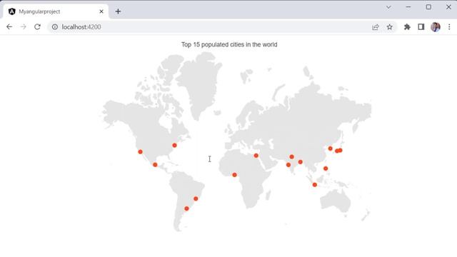Click the browser back arrow
The image size is (457, 257).
[x=9, y=27]
